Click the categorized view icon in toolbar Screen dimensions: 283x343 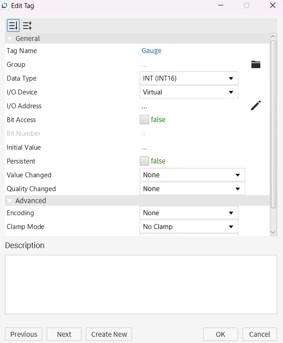(13, 25)
